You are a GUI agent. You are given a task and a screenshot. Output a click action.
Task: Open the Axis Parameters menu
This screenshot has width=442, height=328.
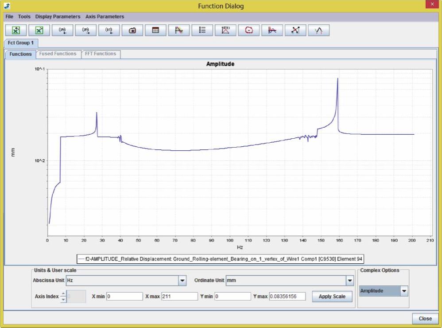(105, 16)
